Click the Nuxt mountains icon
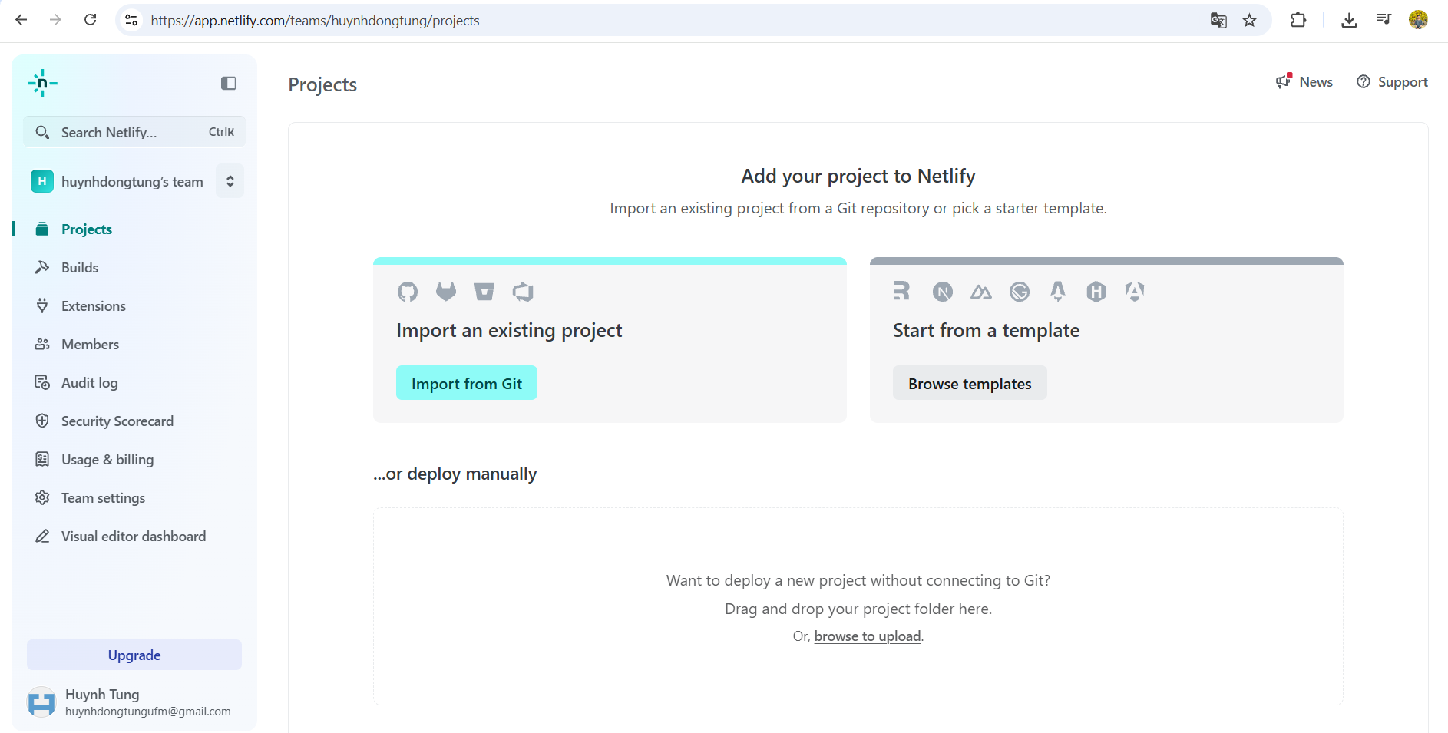Image resolution: width=1448 pixels, height=733 pixels. [x=980, y=292]
